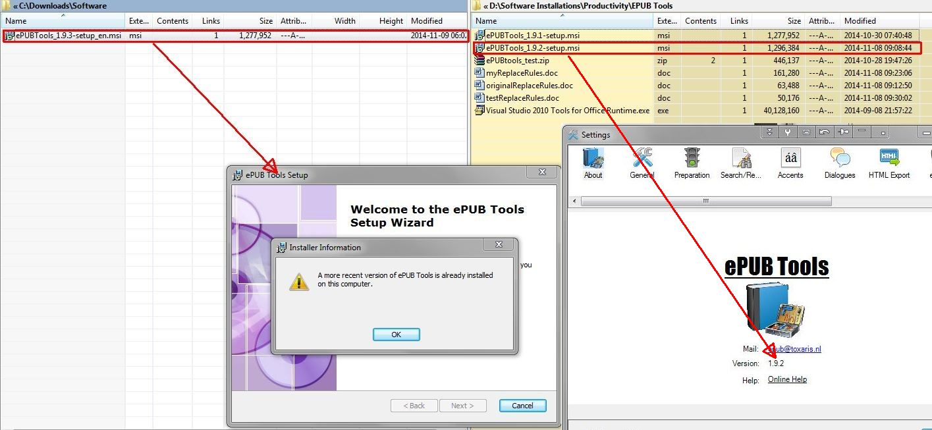Open the About section in Settings
This screenshot has height=430, width=932.
click(x=593, y=163)
